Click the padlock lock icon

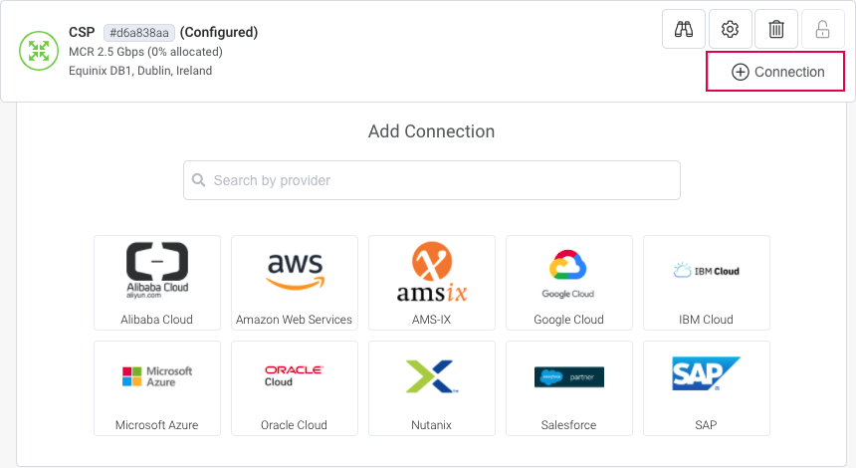pos(822,29)
